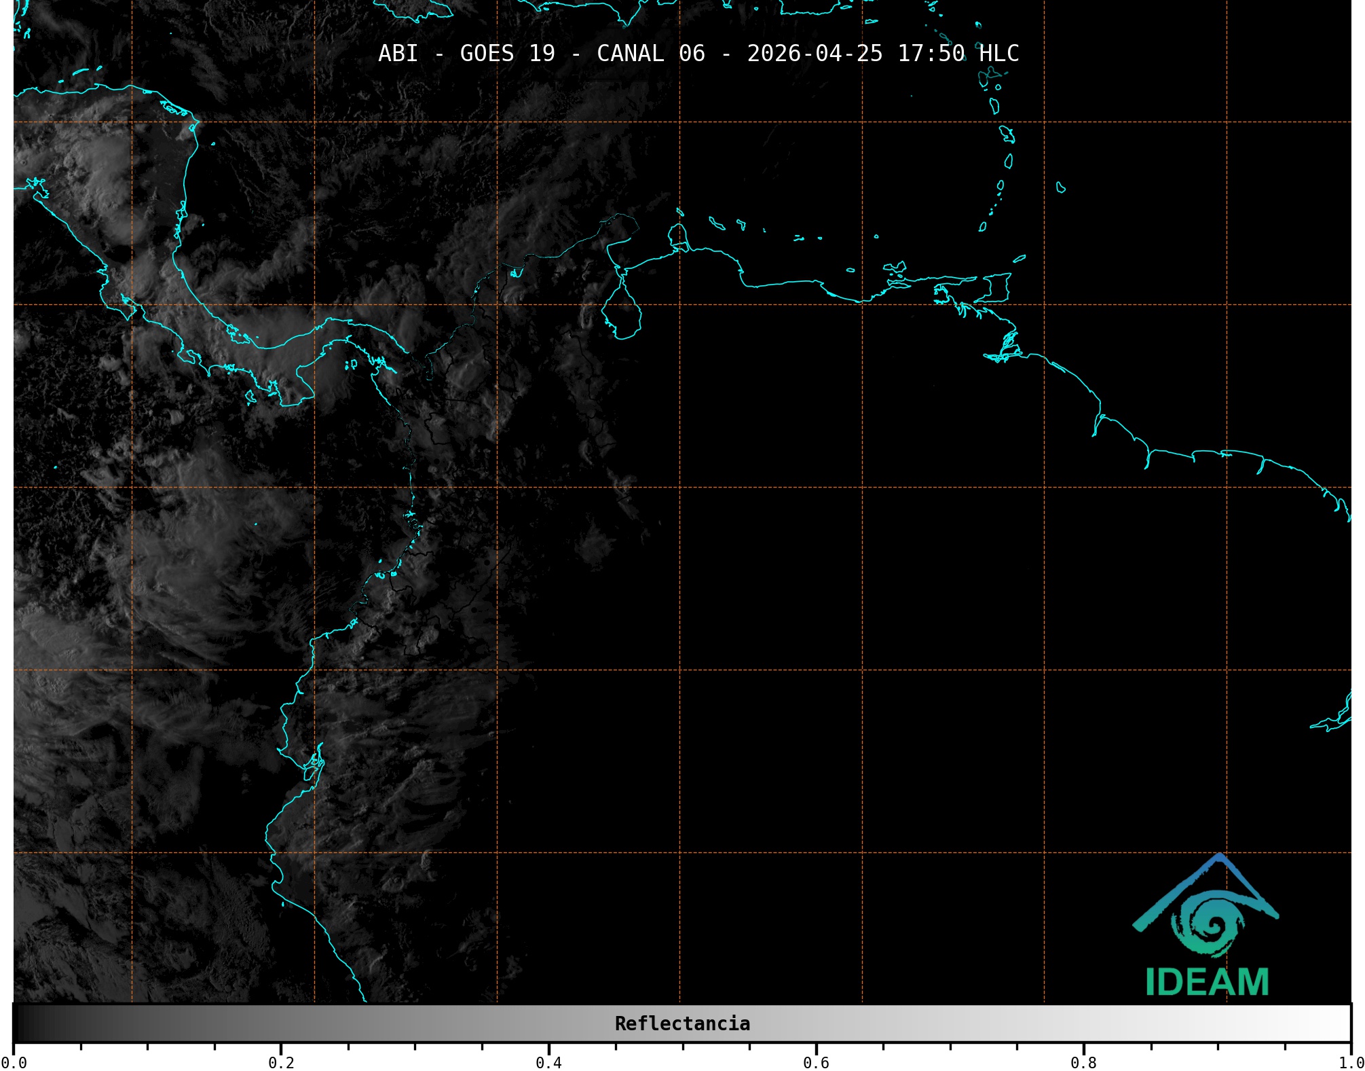The image size is (1365, 1071).
Task: Click the 0.0 label at colorbar start
Action: pos(14,1062)
